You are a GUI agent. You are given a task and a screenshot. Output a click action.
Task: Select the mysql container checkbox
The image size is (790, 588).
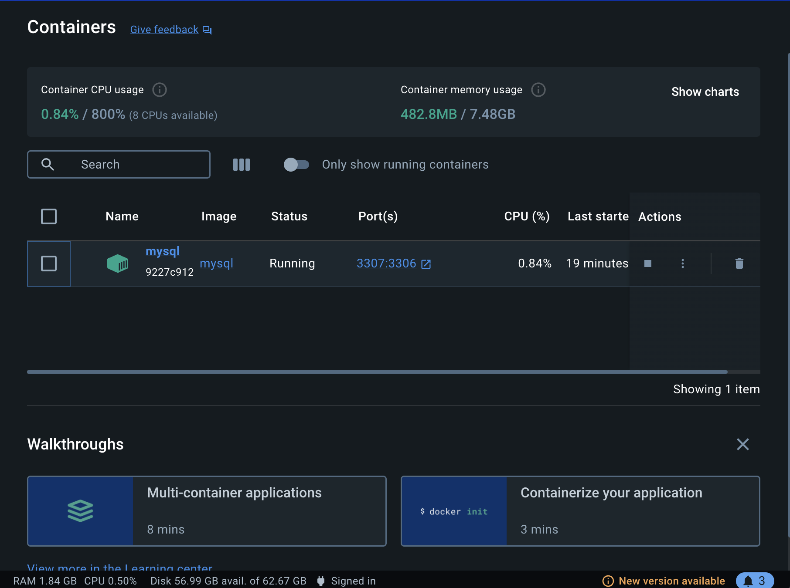point(49,264)
